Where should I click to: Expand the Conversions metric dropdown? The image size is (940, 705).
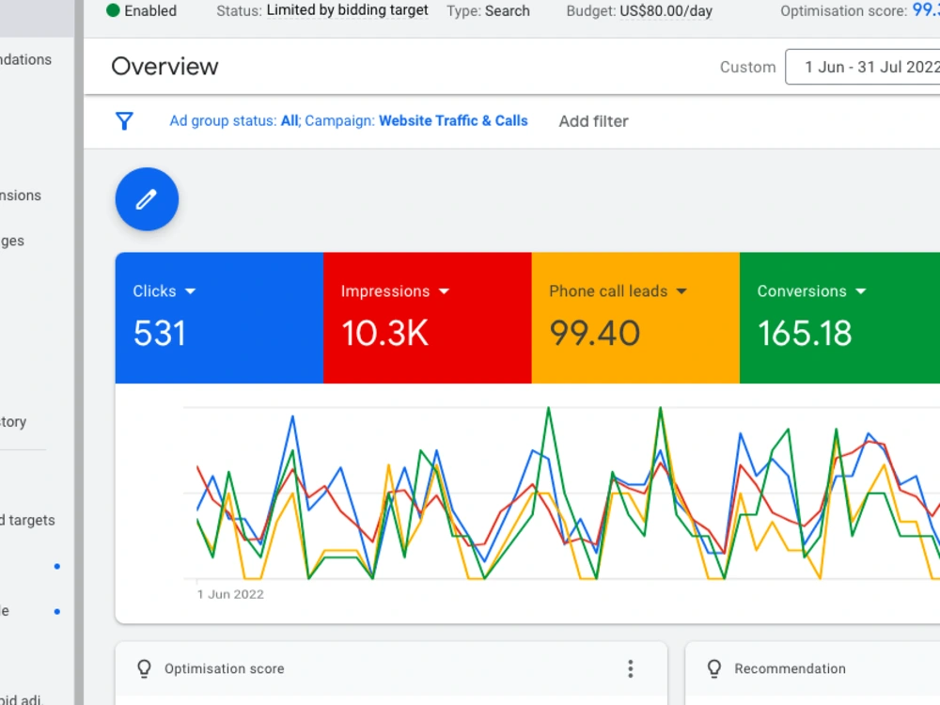point(861,291)
